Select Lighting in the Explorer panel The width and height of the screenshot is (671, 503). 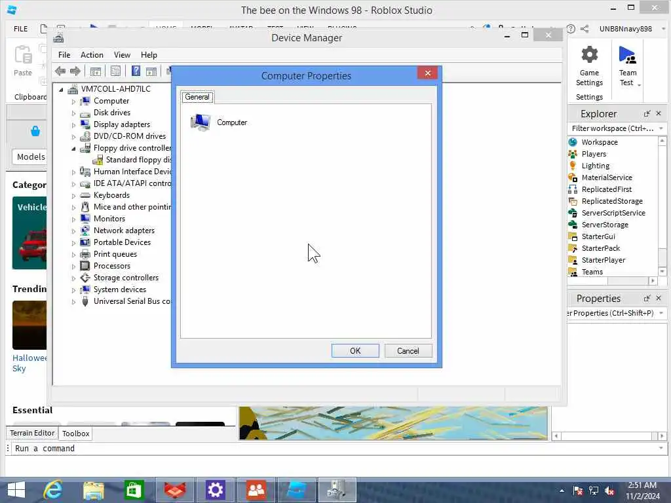point(595,166)
